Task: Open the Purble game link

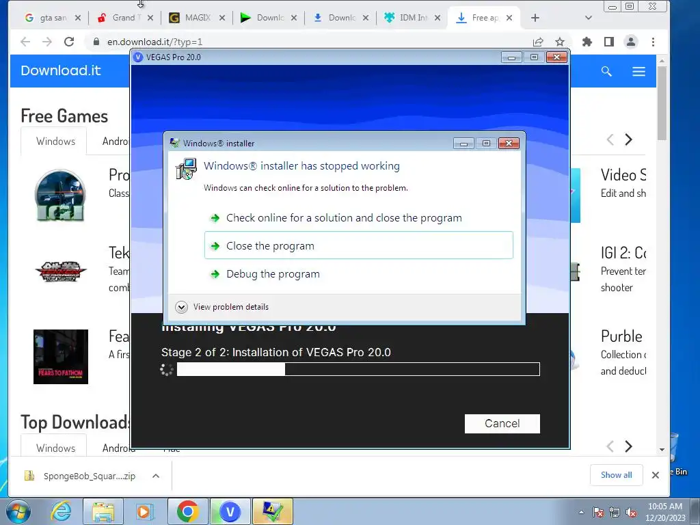Action: pos(621,336)
